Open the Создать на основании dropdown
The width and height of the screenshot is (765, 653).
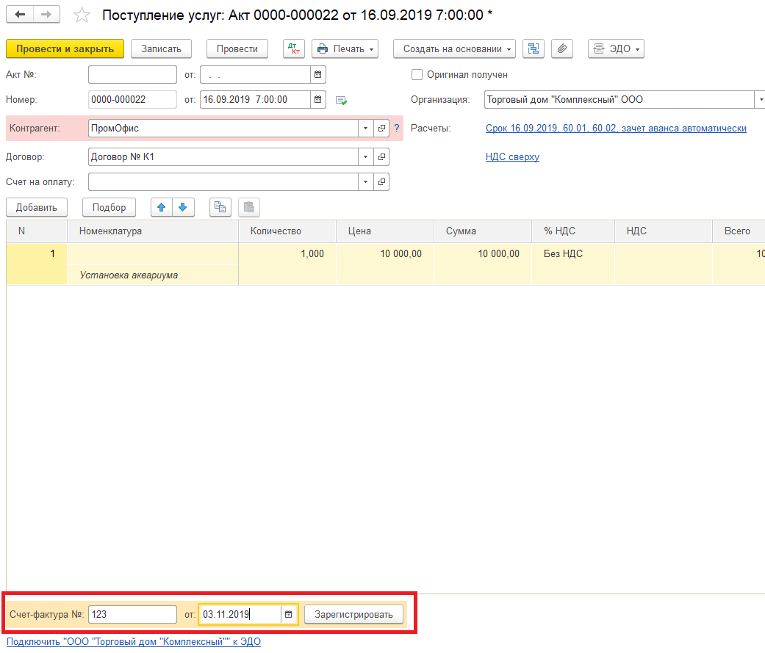454,48
